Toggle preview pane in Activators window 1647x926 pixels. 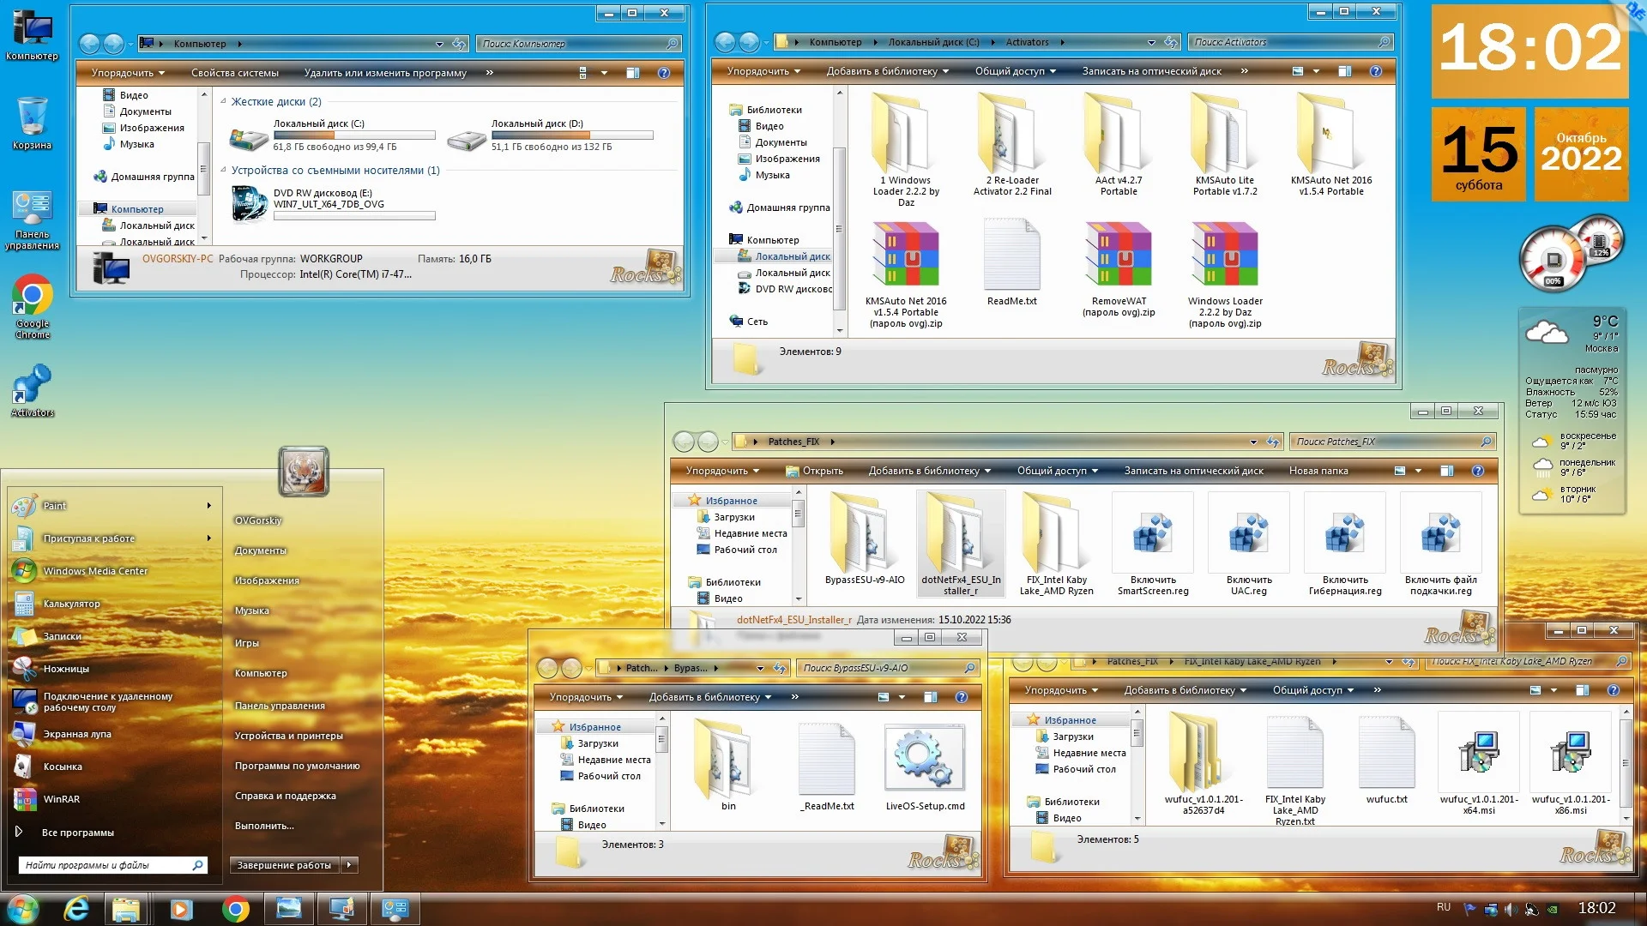point(1344,71)
